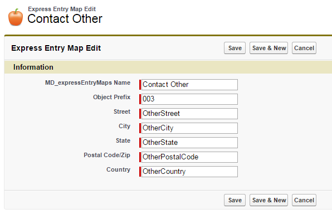Click the Postal Code/Zip field with OtherPostalCode

(x=189, y=157)
